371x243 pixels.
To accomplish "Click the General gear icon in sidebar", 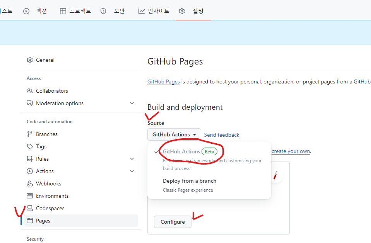I will (30, 60).
